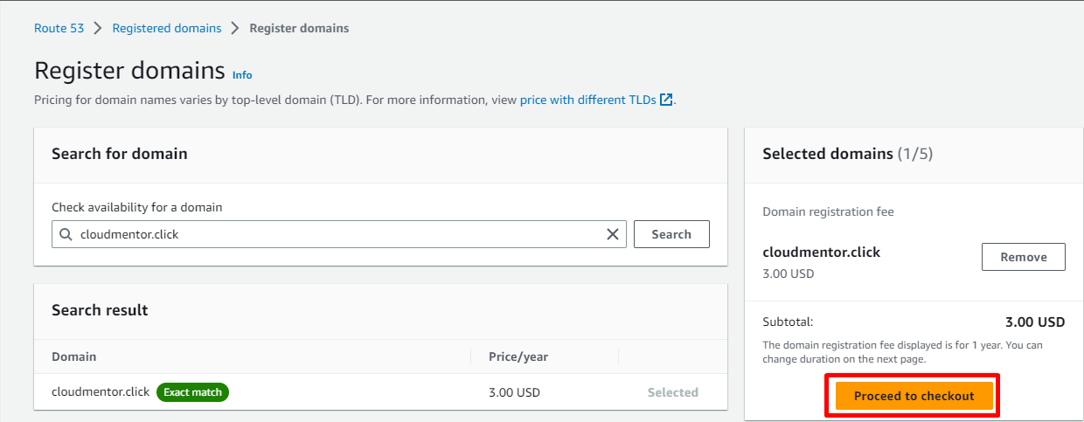Screen dimensions: 1084x422
Task: Clear the domain search field with the X icon
Action: click(x=613, y=234)
